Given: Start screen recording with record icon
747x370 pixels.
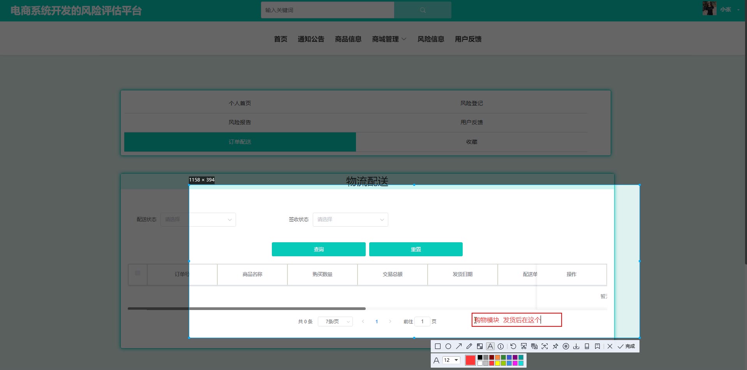Looking at the screenshot, I should 566,346.
